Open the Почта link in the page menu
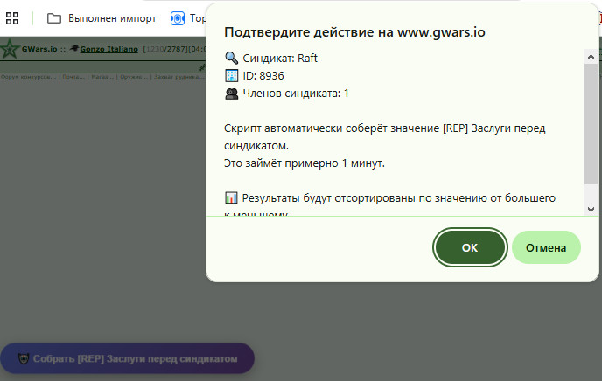602x381 pixels. click(73, 77)
